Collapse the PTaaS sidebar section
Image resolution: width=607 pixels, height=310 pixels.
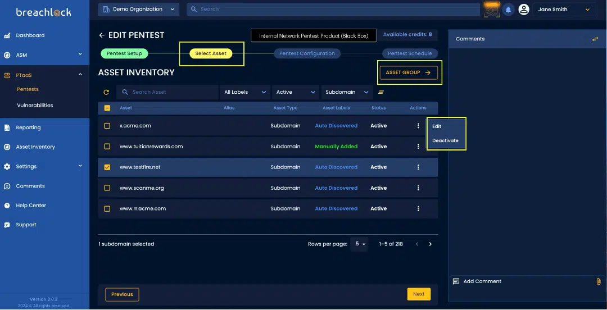(x=80, y=74)
